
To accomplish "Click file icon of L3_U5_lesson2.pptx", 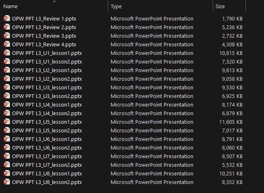I will pos(7,130).
